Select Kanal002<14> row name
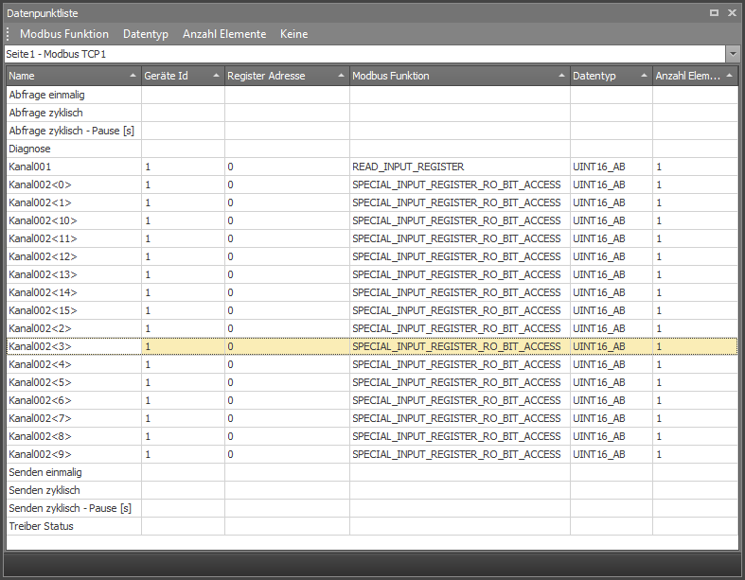The height and width of the screenshot is (580, 745). coord(74,292)
